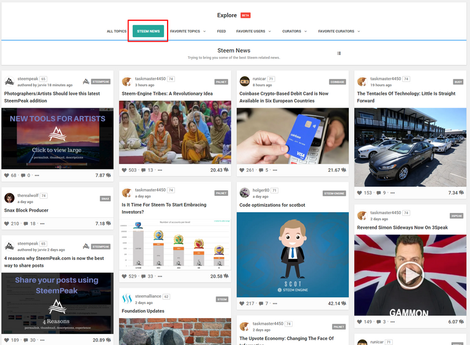
Task: Expand the Curators dropdown arrow
Action: 305,31
